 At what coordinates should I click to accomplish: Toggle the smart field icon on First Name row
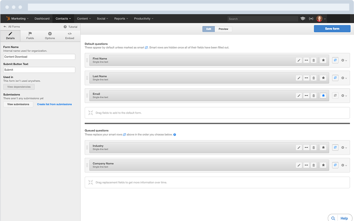335,60
